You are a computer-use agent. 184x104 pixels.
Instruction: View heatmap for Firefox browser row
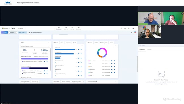115,72
